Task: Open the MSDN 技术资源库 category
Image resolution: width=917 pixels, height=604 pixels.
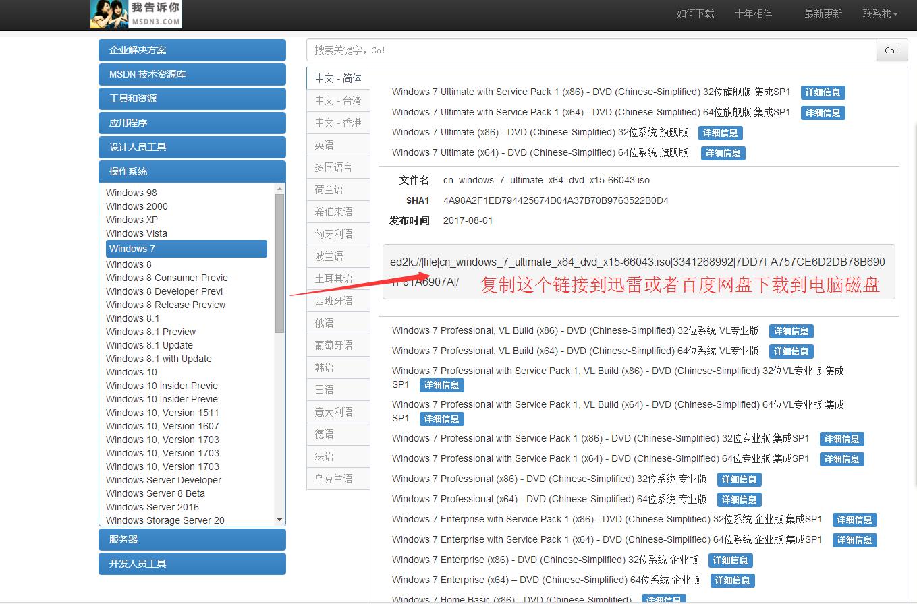Action: 192,74
